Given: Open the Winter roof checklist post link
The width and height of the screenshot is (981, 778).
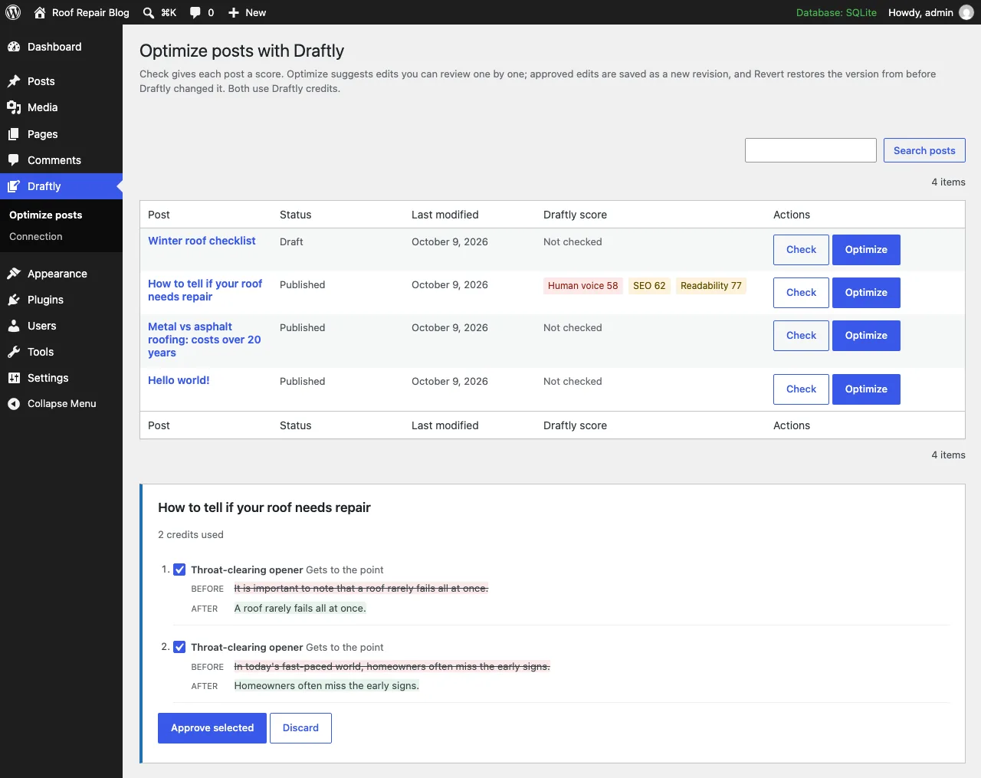Looking at the screenshot, I should coord(202,241).
